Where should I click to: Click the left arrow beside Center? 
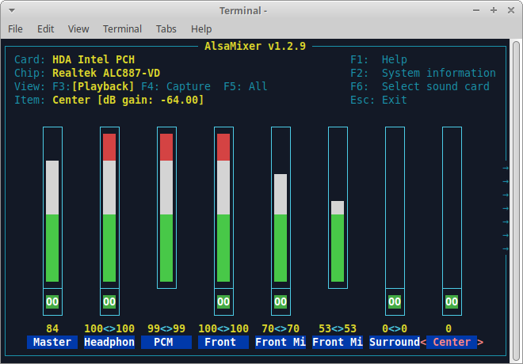point(423,342)
